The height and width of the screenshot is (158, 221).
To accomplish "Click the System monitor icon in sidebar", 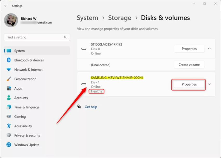I will click(9, 51).
